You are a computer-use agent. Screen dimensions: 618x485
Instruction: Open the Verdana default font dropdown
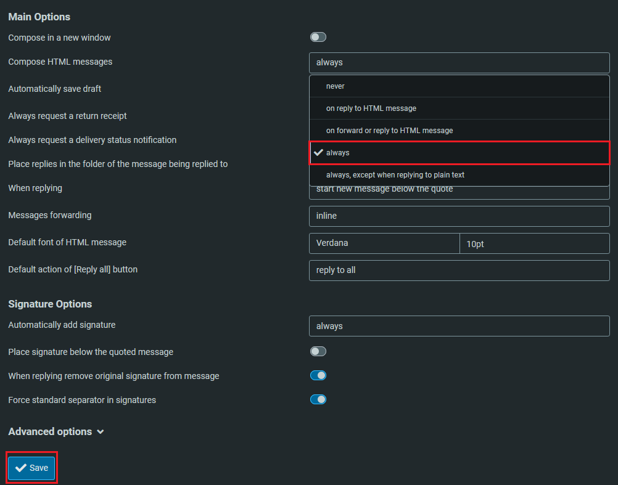(384, 243)
